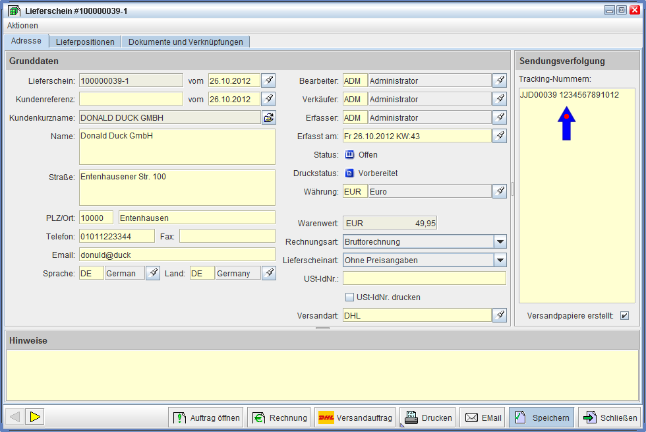Open customer lookup beside Kundenkurzname
Screen dimensions: 646x432
click(269, 117)
